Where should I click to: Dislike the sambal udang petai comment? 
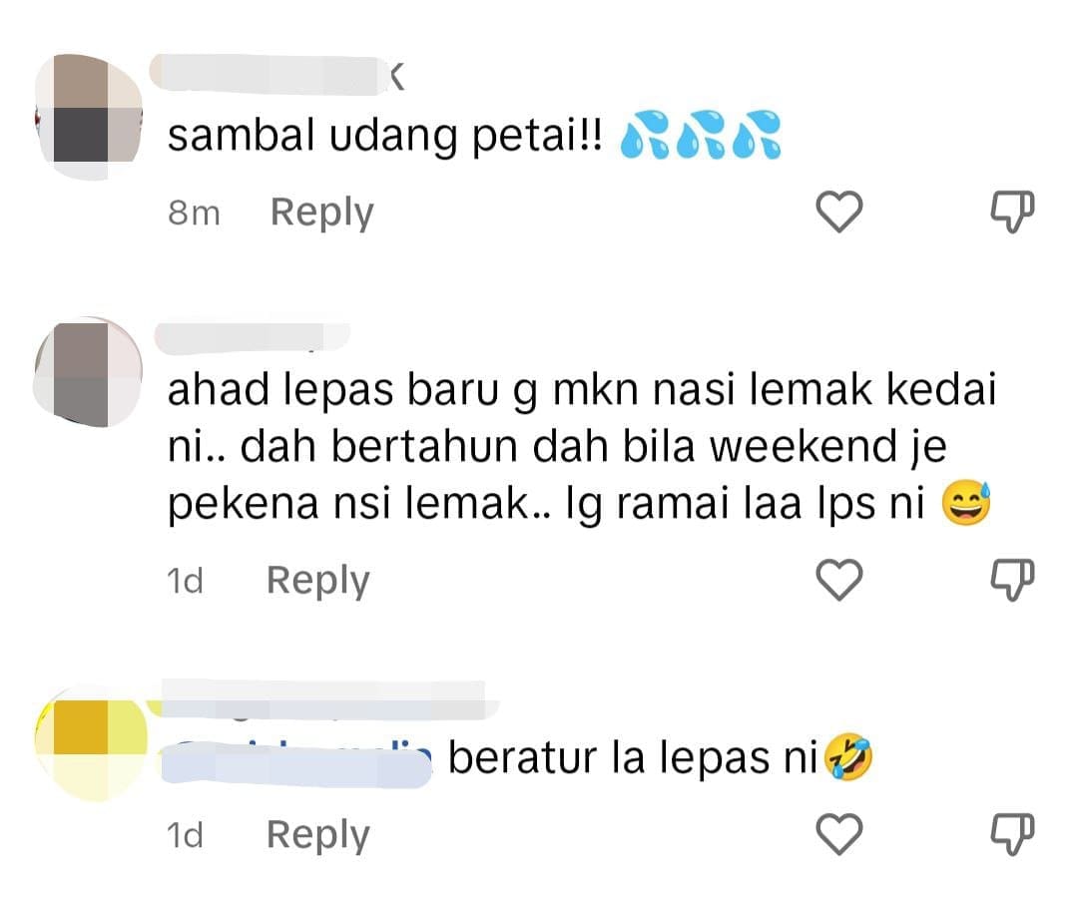pos(1012,212)
